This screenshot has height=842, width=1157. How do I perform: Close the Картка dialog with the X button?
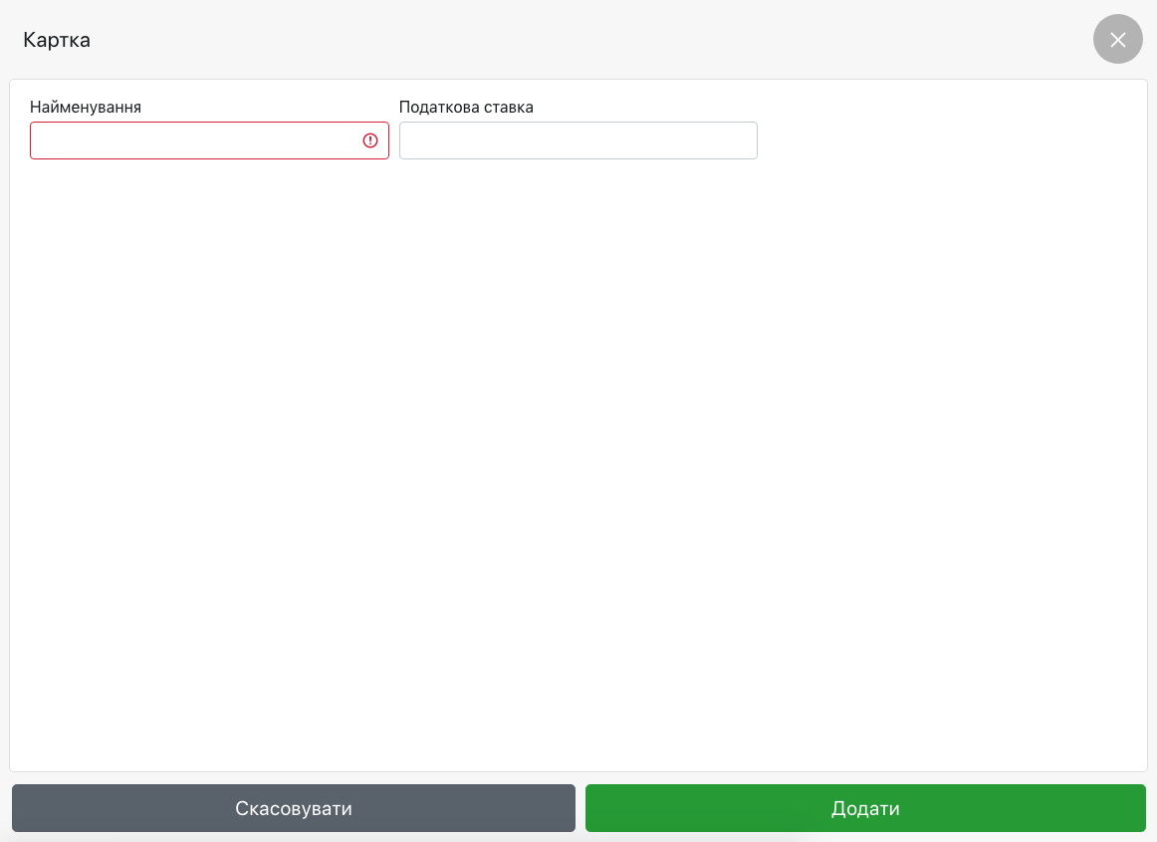[1117, 40]
